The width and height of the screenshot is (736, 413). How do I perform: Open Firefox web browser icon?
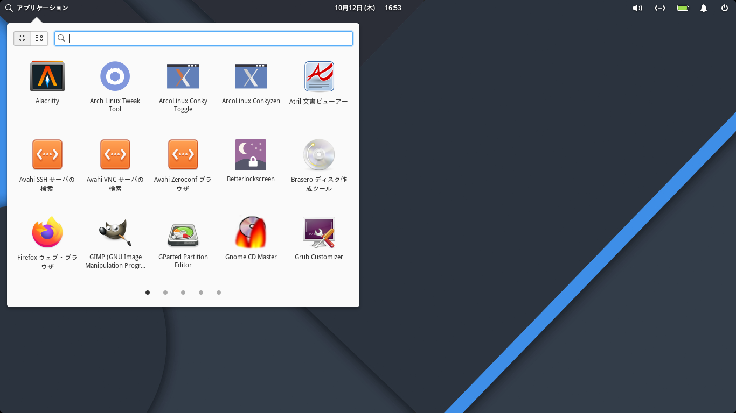coord(47,232)
